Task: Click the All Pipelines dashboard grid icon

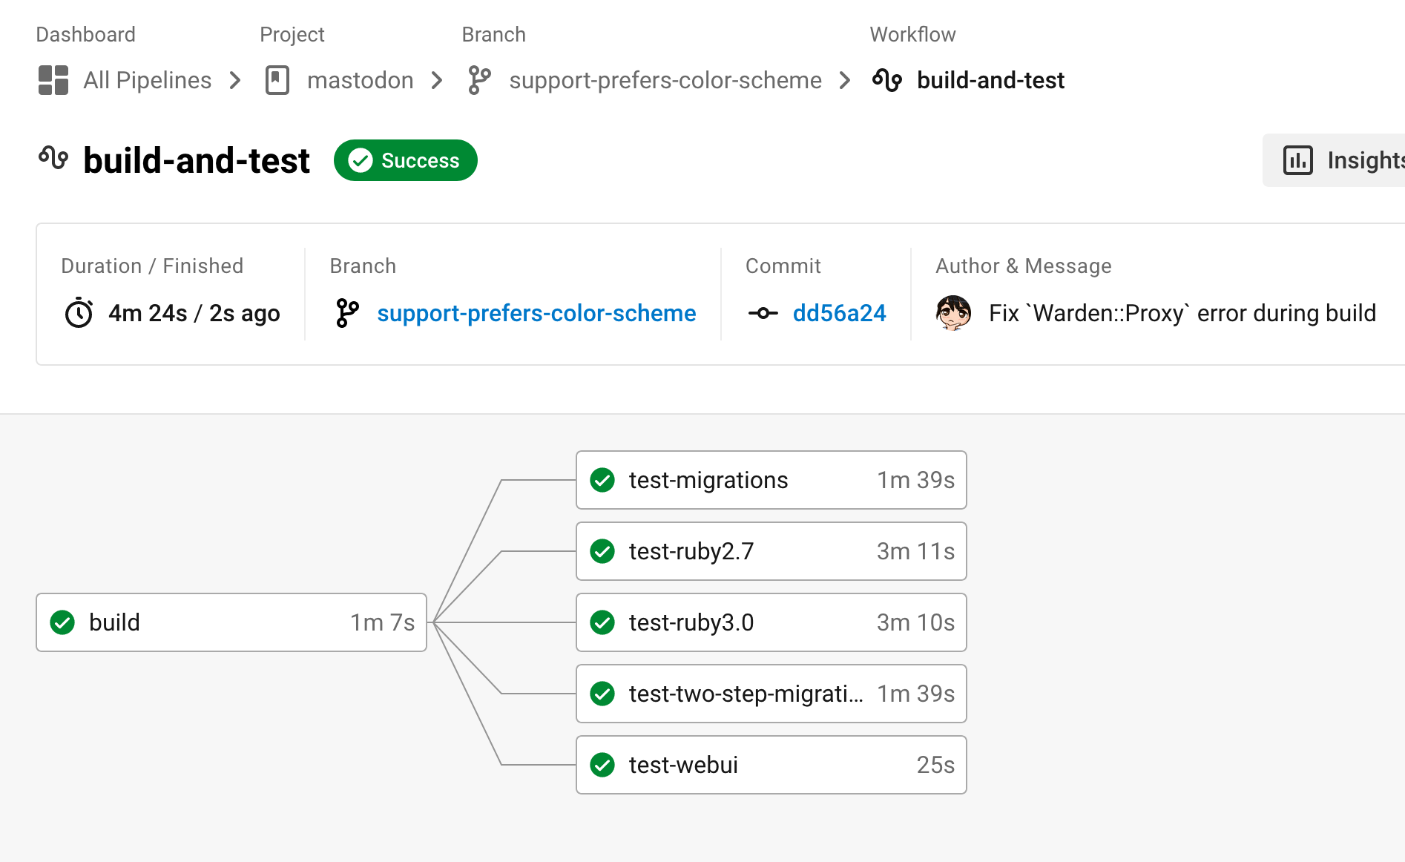Action: (x=53, y=80)
